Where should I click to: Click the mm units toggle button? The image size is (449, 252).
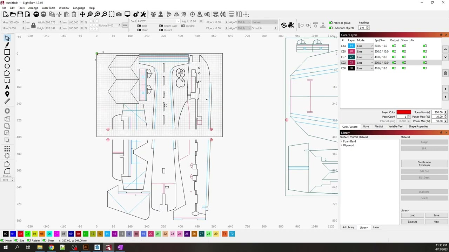pos(125,25)
